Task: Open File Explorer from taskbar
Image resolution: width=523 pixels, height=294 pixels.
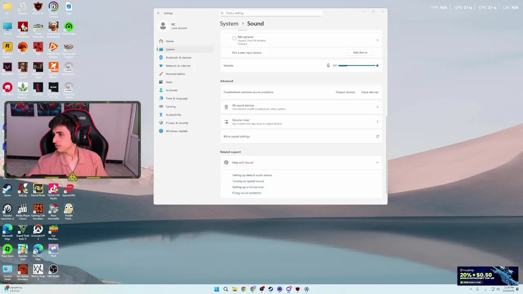Action: point(235,289)
